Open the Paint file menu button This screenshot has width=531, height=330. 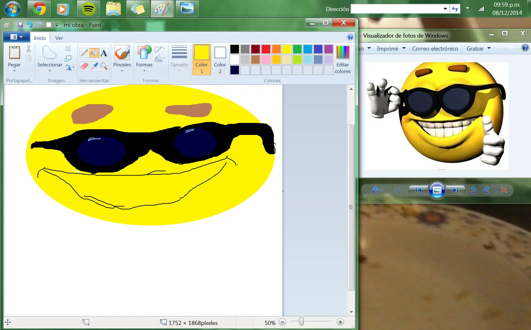click(17, 37)
